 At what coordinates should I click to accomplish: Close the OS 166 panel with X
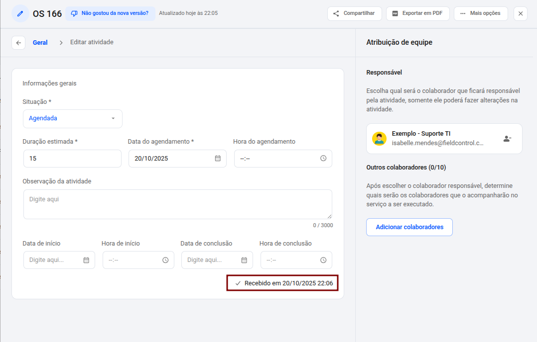point(521,13)
